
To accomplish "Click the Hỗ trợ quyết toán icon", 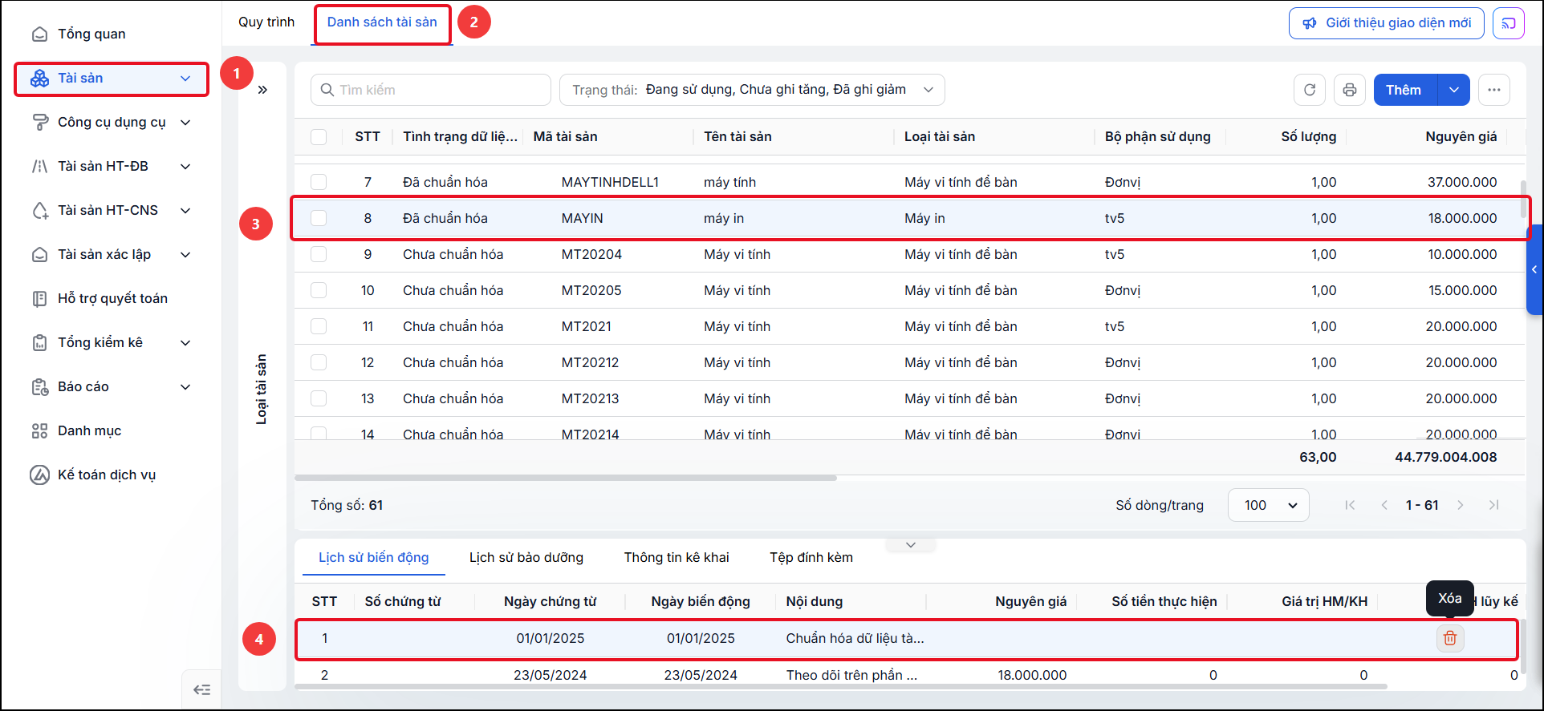I will point(39,299).
